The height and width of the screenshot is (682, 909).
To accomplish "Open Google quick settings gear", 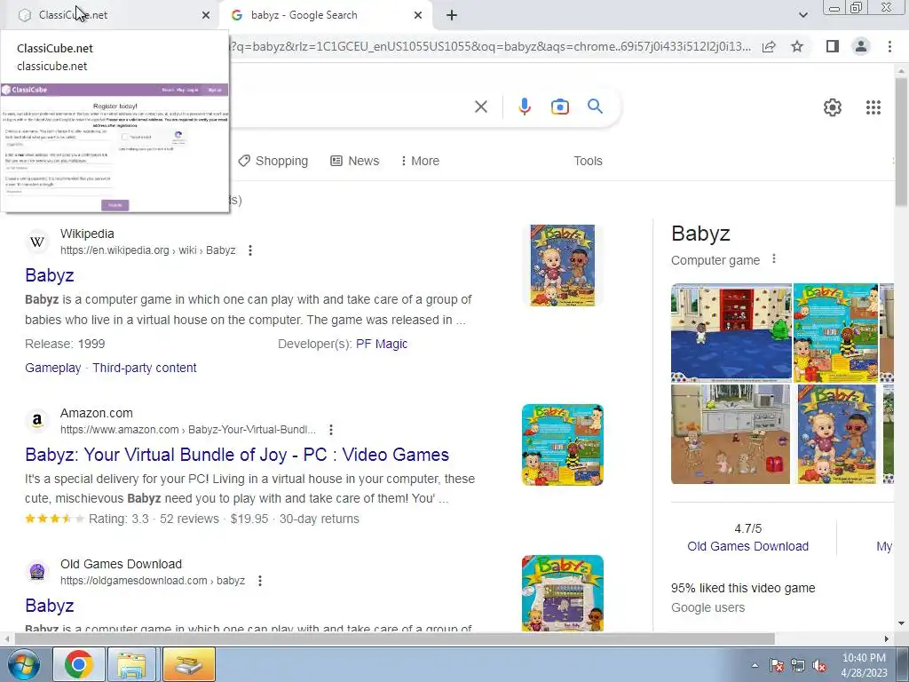I will coord(833,107).
